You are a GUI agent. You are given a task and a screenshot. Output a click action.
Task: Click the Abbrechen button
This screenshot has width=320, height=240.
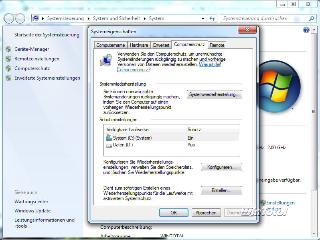tap(206, 213)
